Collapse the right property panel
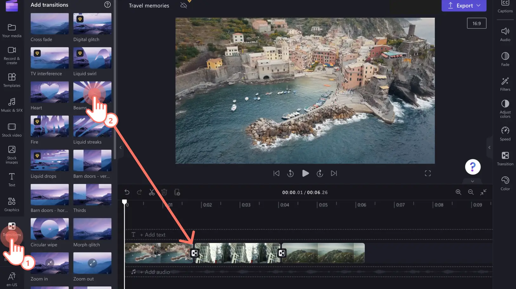The height and width of the screenshot is (289, 516). 489,147
